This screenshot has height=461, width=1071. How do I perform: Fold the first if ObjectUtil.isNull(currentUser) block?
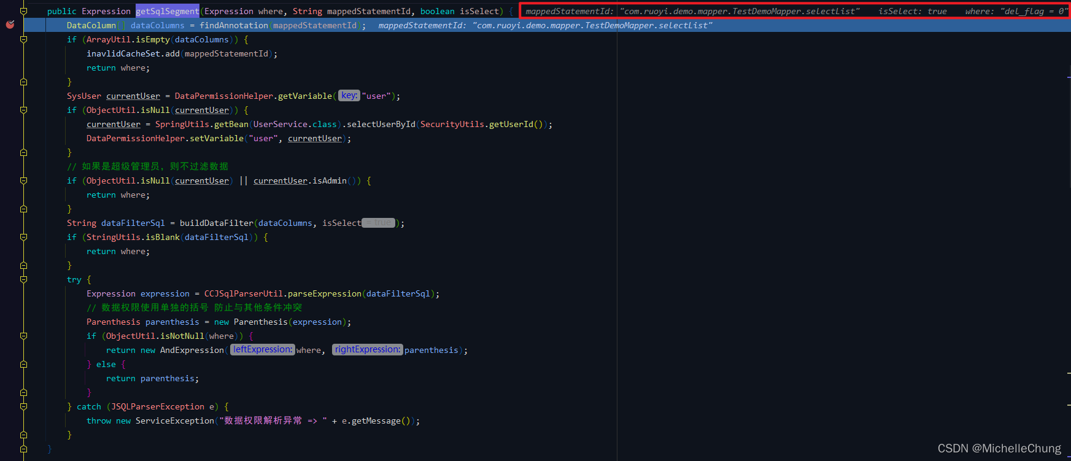[23, 110]
